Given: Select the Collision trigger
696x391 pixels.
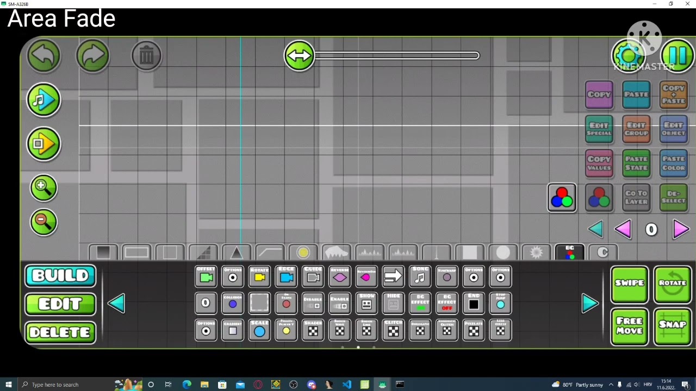Looking at the screenshot, I should pos(233,304).
